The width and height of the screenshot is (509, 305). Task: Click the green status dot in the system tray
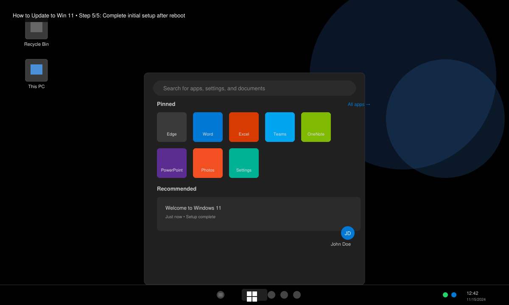pos(445,295)
